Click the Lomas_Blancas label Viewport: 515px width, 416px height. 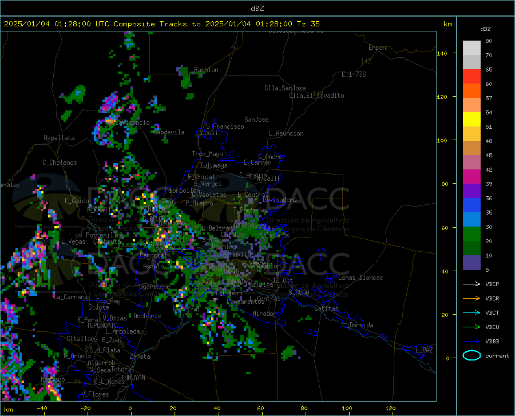click(360, 278)
